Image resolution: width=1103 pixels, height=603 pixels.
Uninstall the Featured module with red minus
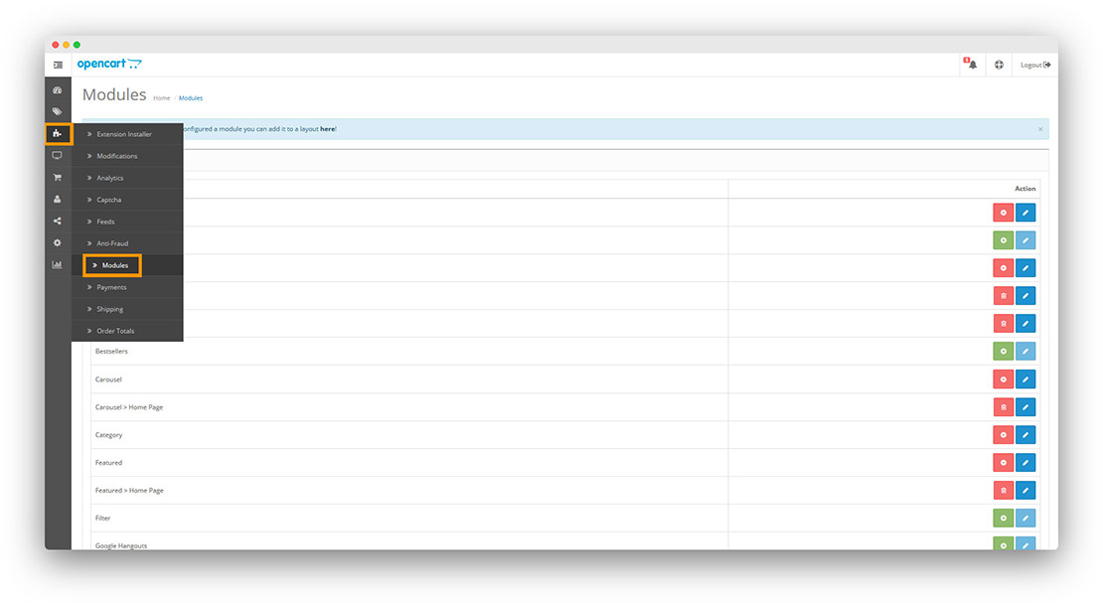click(1003, 462)
